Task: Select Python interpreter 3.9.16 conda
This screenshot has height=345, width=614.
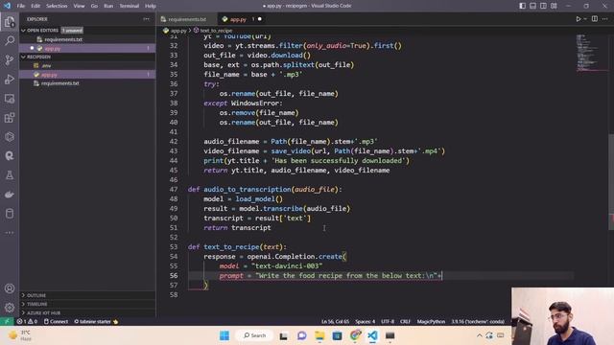Action: [478, 322]
